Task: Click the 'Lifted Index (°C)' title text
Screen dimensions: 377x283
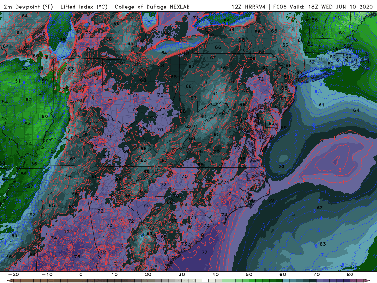Action: pyautogui.click(x=84, y=7)
